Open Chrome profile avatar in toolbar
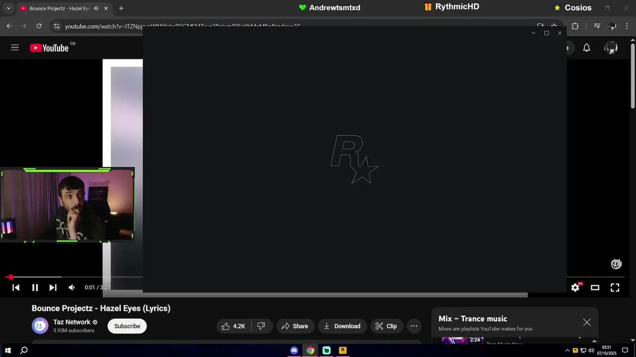 tap(612, 26)
